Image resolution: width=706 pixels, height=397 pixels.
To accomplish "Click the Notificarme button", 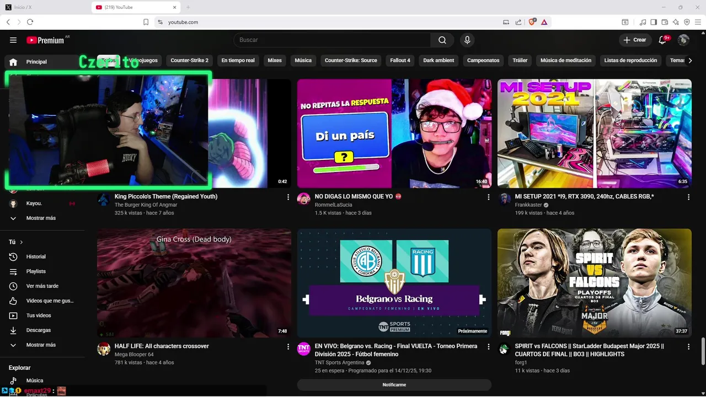I will pyautogui.click(x=394, y=385).
